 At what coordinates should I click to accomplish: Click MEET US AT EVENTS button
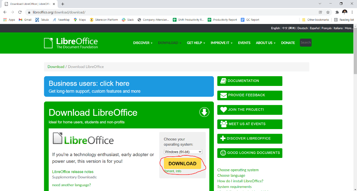click(250, 124)
